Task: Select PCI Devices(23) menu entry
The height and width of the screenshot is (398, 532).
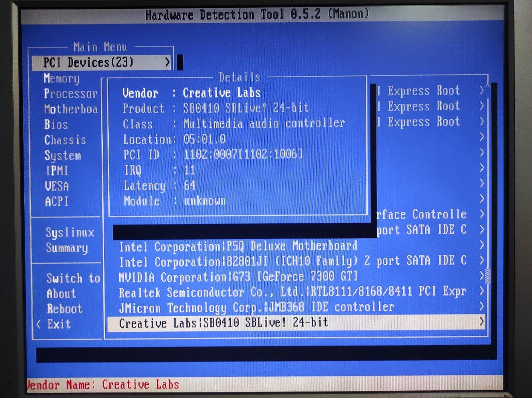Action: [x=88, y=63]
